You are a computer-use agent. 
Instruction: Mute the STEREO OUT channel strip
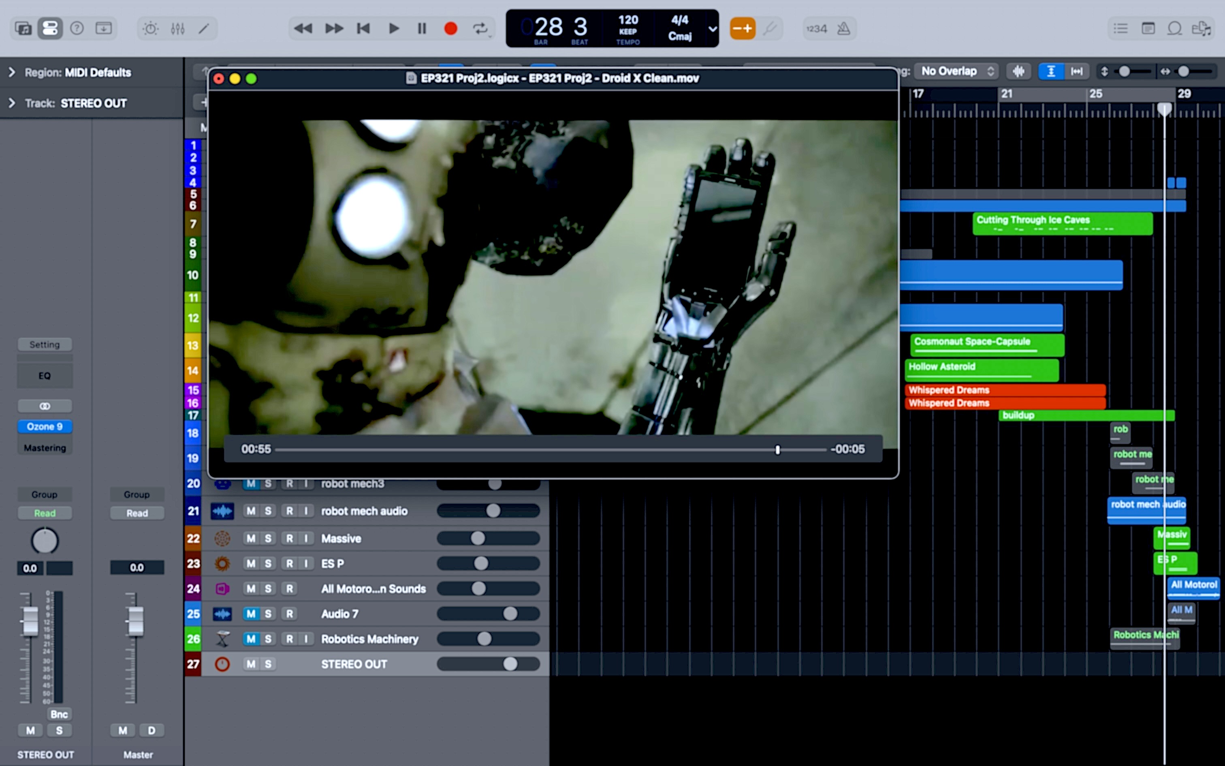[30, 730]
